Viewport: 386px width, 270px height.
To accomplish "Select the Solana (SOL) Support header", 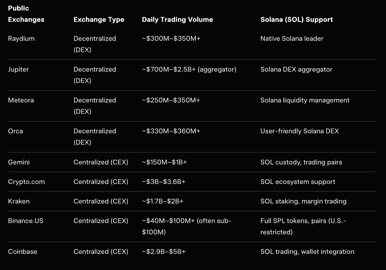I will tap(297, 20).
